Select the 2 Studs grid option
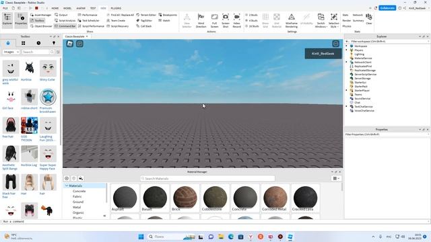 [x=251, y=15]
